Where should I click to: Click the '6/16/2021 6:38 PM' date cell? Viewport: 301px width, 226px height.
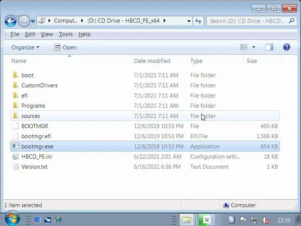pos(157,167)
